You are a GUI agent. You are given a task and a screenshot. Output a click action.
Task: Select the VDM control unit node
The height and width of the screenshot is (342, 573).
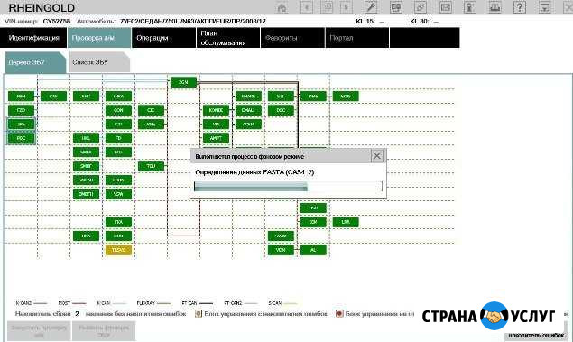click(x=281, y=250)
